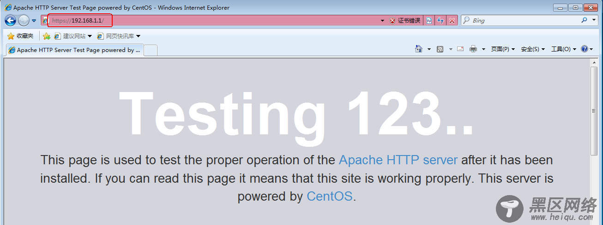
Task: Open the 证书错误 certificate error notice
Action: click(405, 21)
